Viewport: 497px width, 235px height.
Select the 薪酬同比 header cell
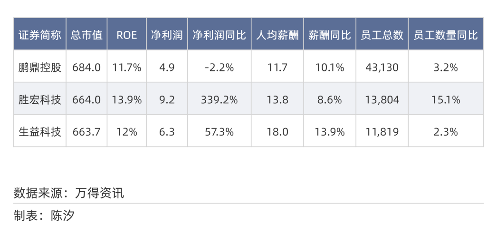pyautogui.click(x=329, y=35)
